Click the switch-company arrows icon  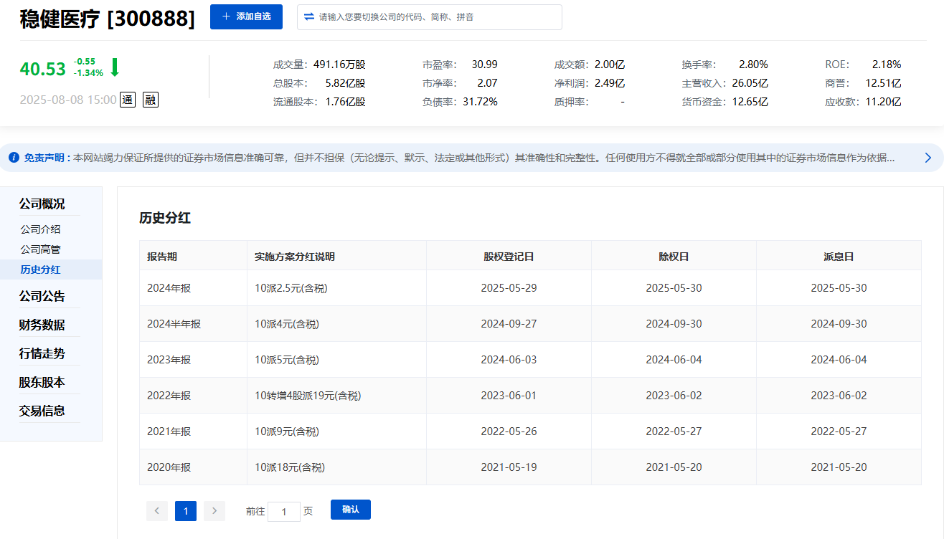click(x=309, y=16)
